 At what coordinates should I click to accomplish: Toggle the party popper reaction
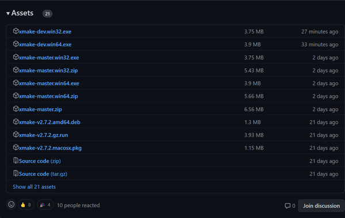tap(45, 205)
